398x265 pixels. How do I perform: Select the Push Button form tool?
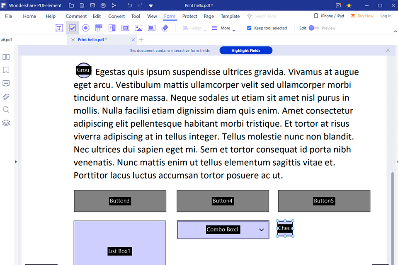pyautogui.click(x=125, y=28)
